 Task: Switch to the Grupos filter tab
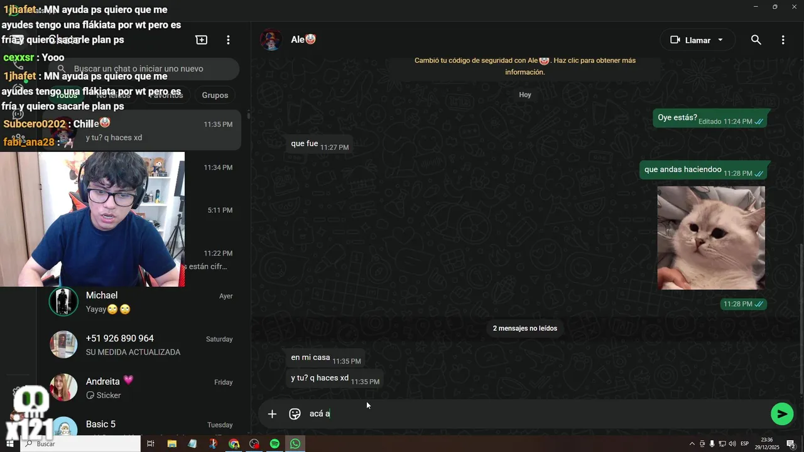tap(215, 95)
